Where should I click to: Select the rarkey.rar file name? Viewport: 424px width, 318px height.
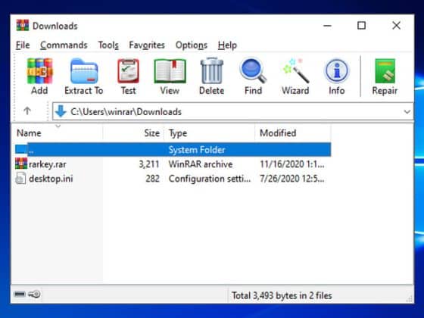[x=48, y=164]
